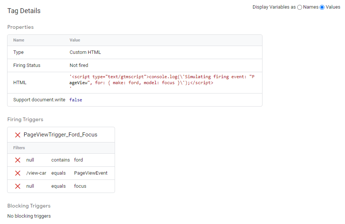
Task: Click red X beside /view-car filter
Action: click(x=18, y=173)
